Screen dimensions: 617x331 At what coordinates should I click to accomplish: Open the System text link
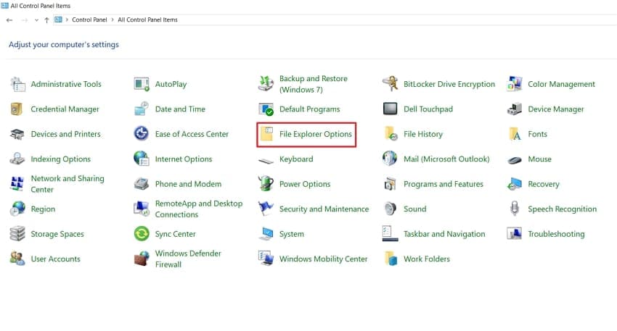(292, 234)
